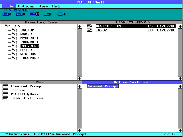Click Directory Tree scrollbar down arrow
The height and width of the screenshot is (137, 183).
click(x=80, y=78)
